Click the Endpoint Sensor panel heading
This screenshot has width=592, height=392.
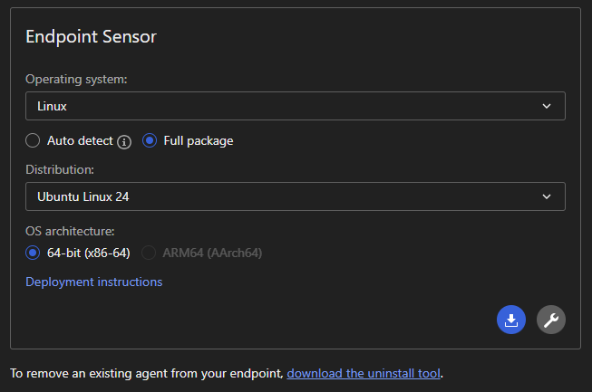click(91, 37)
